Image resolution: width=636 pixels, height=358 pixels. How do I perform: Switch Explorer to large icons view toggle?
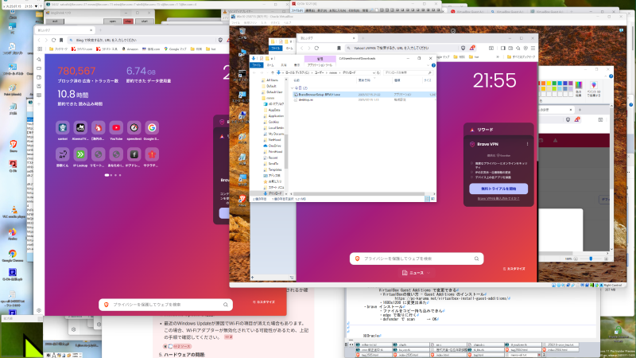click(432, 199)
